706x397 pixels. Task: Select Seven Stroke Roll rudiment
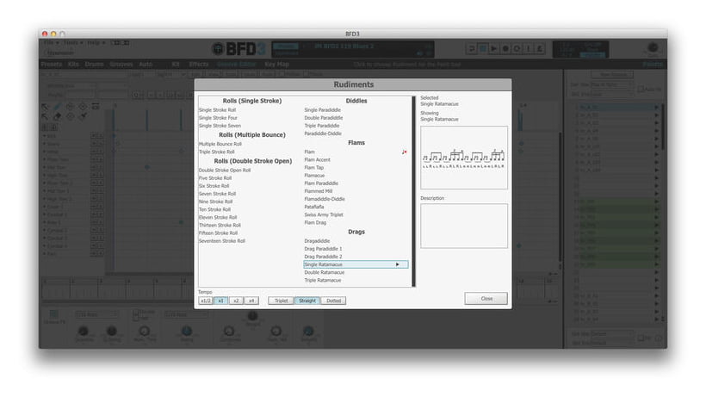coord(218,194)
